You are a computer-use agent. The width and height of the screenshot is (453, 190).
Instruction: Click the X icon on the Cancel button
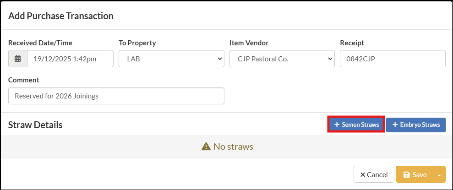tap(363, 174)
